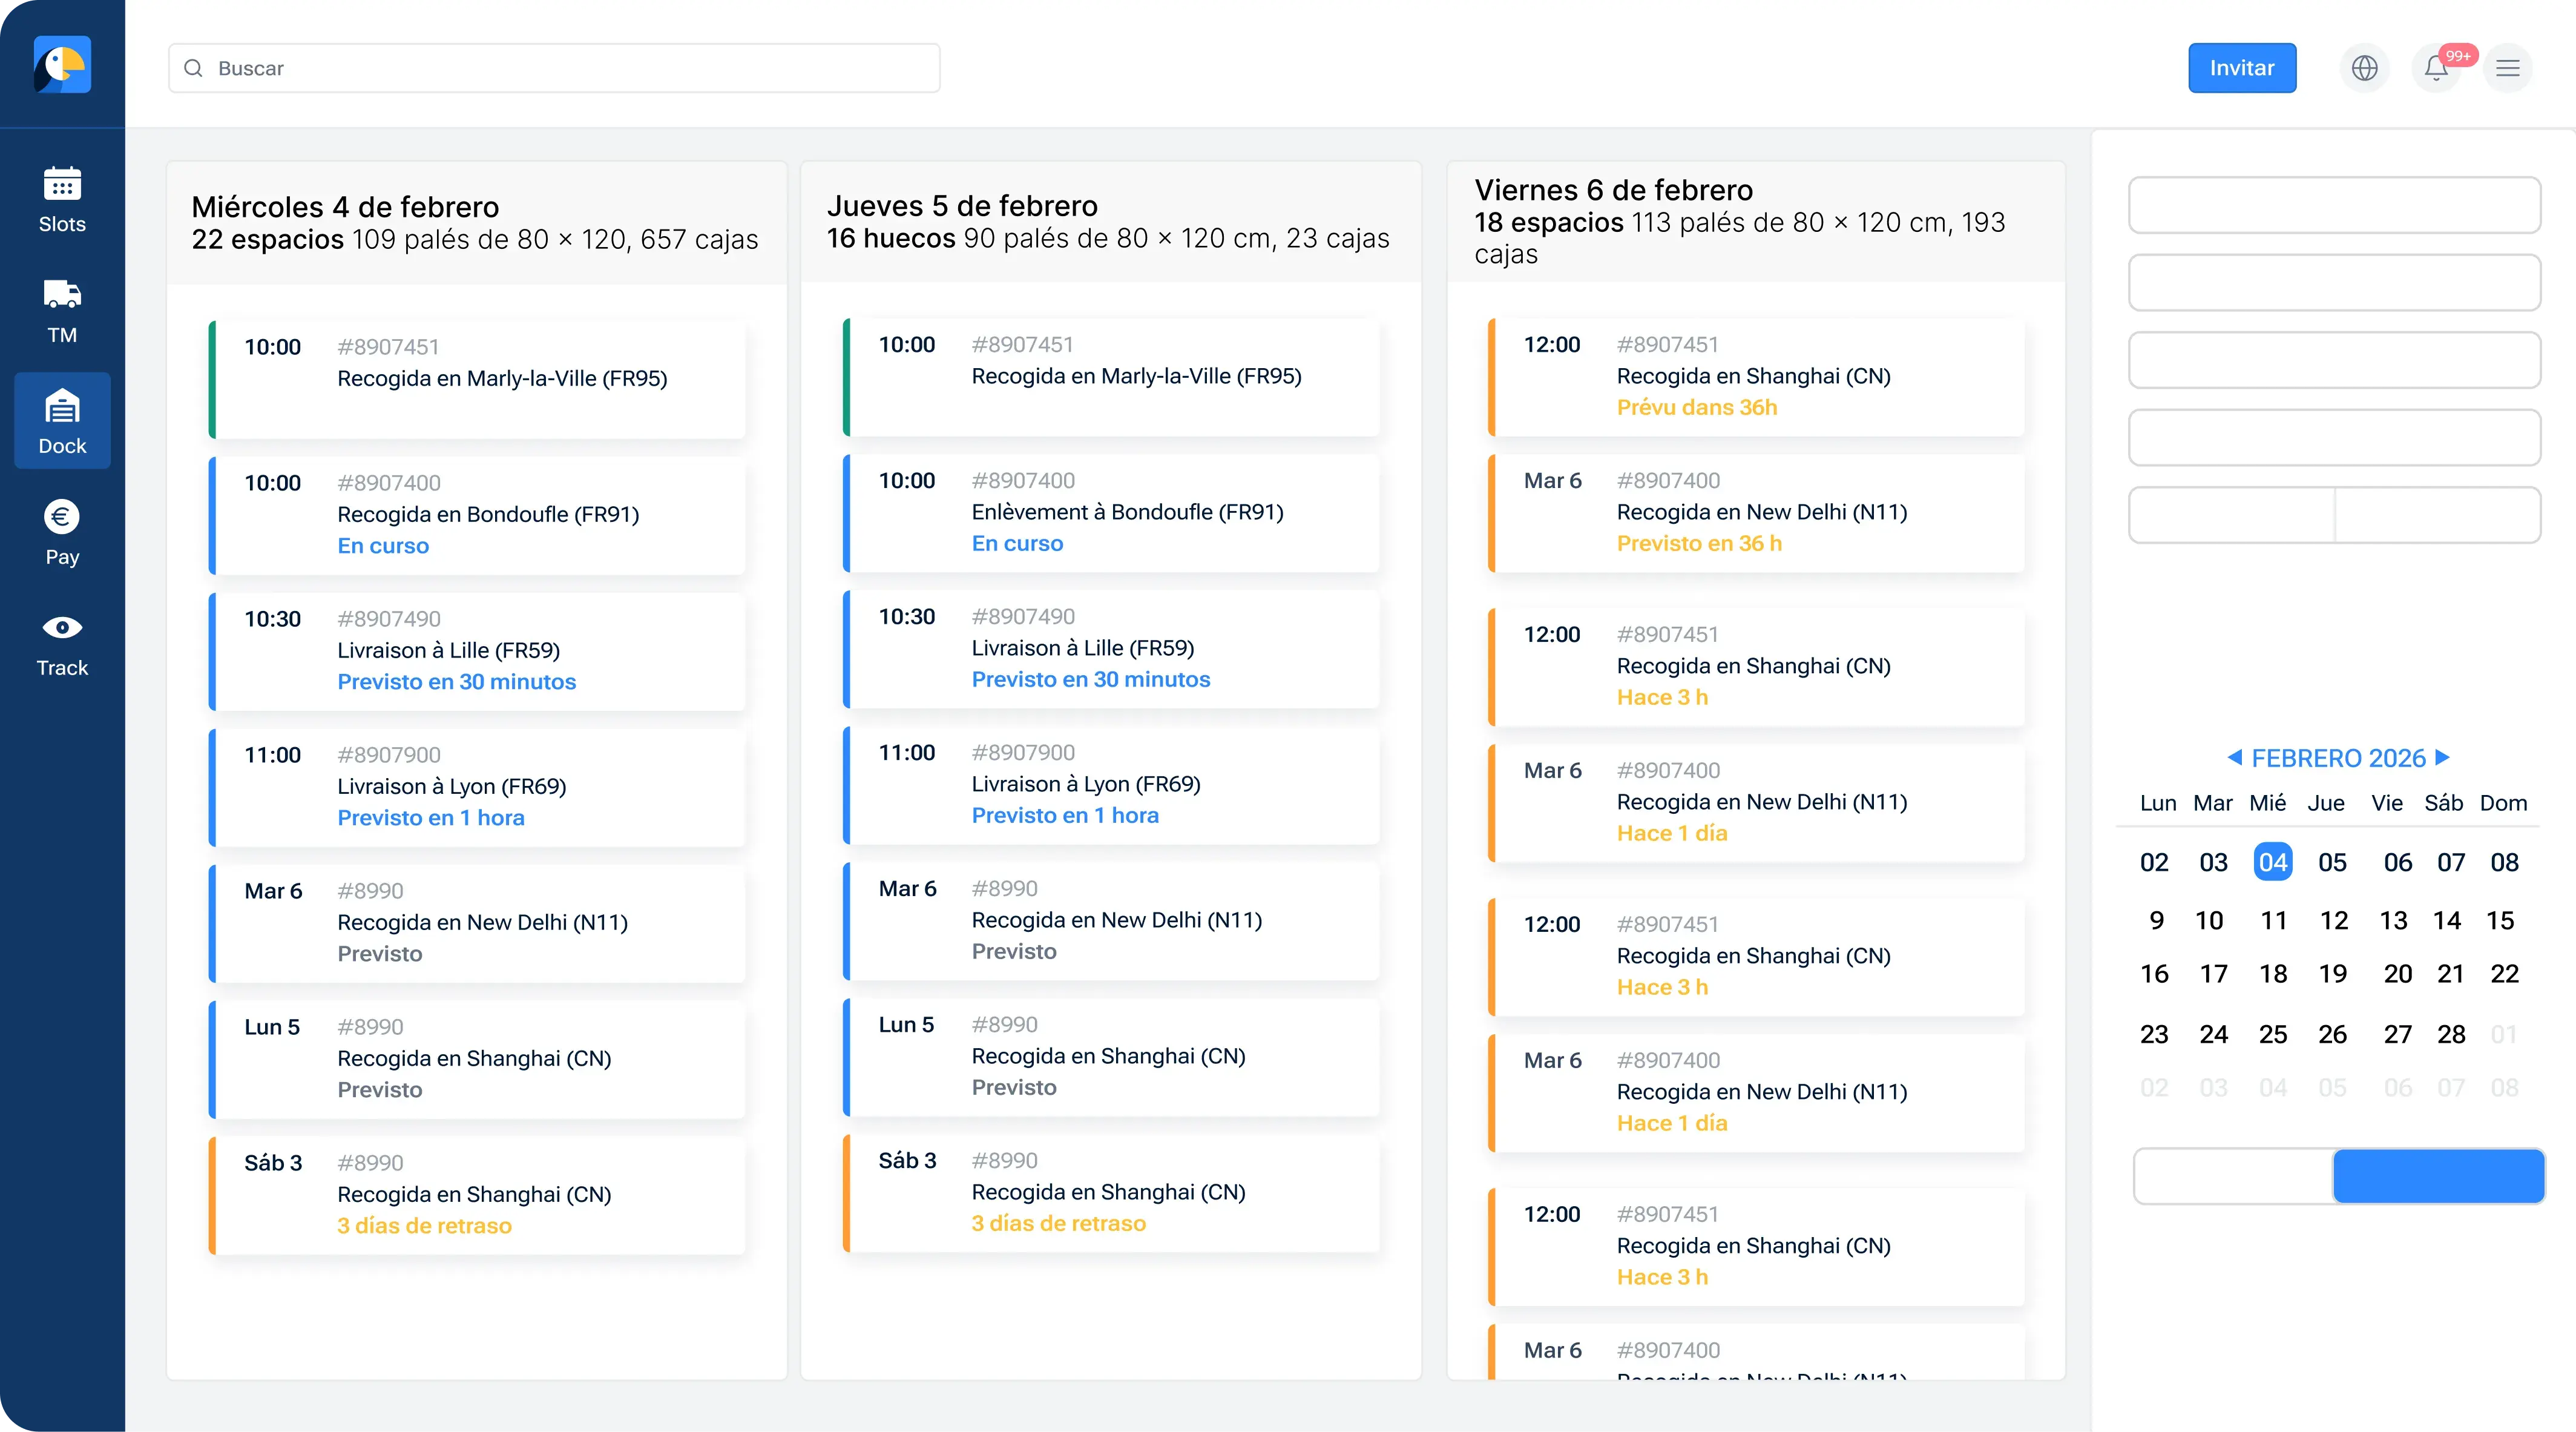The height and width of the screenshot is (1432, 2576).
Task: Focus the Buscar search field
Action: (x=554, y=68)
